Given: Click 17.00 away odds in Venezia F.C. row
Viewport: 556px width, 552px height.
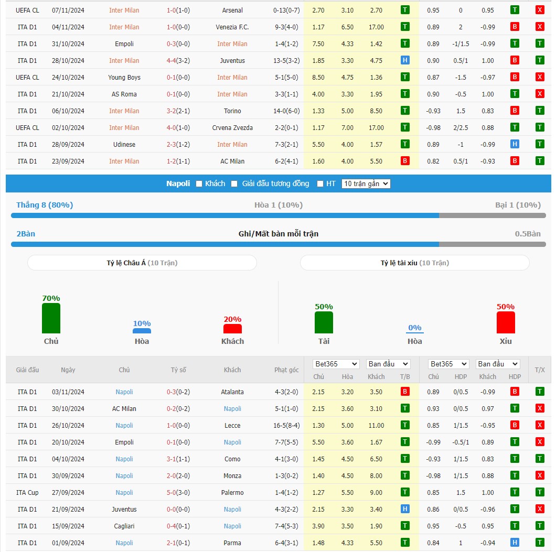Looking at the screenshot, I should tap(376, 27).
